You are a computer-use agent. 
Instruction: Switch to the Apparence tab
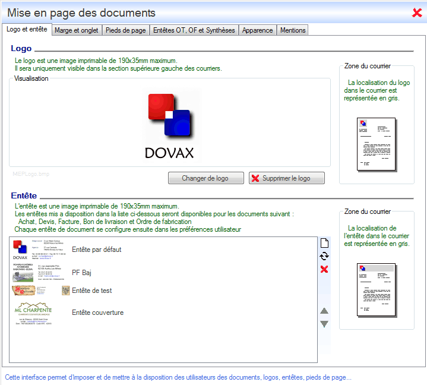(257, 30)
